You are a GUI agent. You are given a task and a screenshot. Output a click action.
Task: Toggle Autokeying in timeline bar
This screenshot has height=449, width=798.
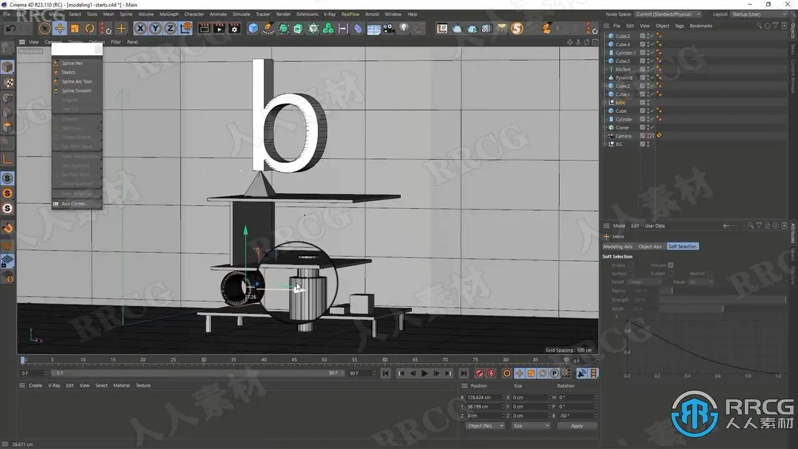coord(491,374)
